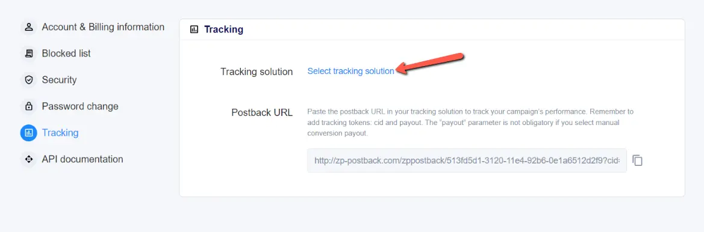This screenshot has height=232, width=704.
Task: Click the Tracking panel header title
Action: point(223,29)
